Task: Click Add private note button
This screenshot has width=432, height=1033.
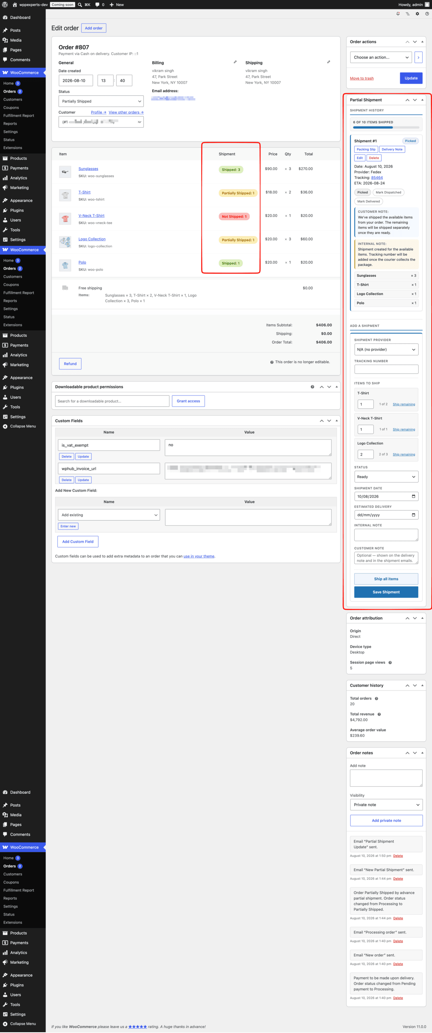Action: pos(386,821)
